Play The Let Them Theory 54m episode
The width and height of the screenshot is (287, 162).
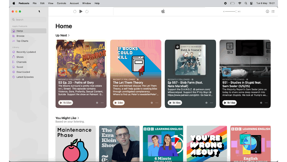point(119,103)
